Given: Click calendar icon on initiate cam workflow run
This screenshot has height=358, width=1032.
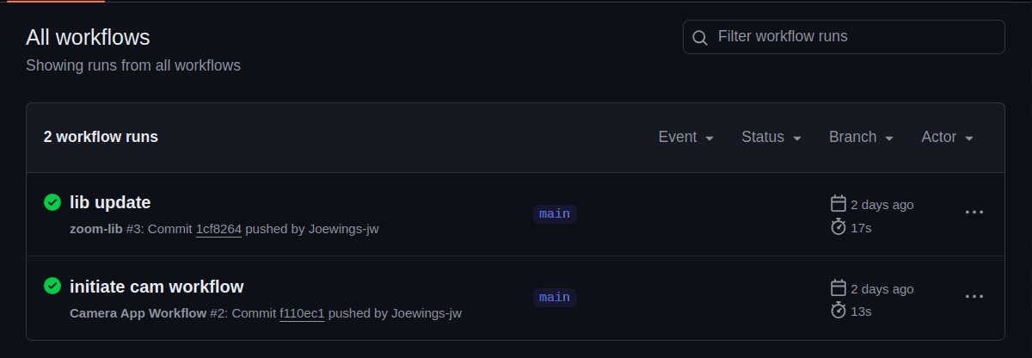Looking at the screenshot, I should (x=838, y=288).
